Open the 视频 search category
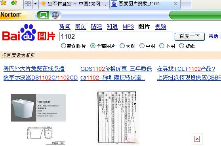 (x=160, y=27)
